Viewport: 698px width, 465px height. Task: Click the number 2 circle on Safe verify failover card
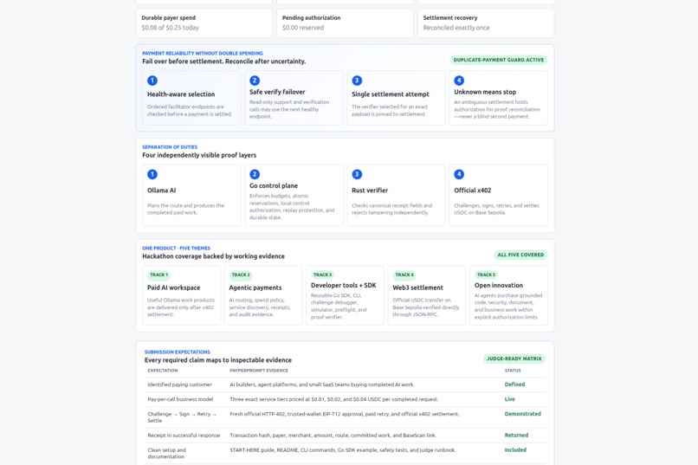(x=255, y=81)
